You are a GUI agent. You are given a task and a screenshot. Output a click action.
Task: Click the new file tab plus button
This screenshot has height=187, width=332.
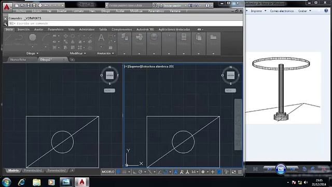(72, 60)
